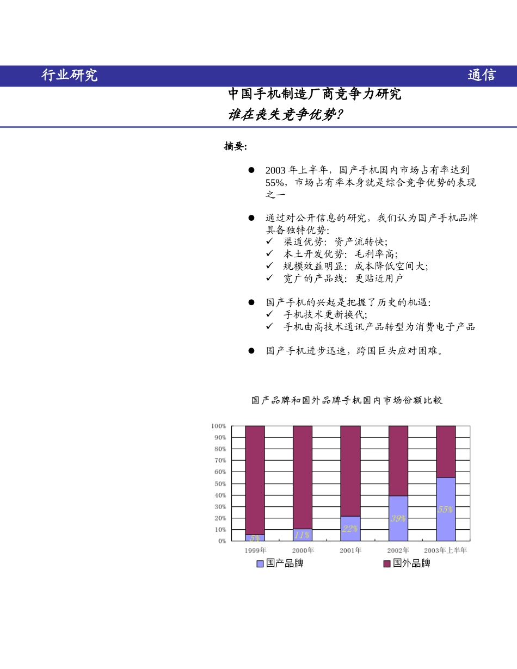Click the 100% y-axis label
Screen dimensions: 517x669
(x=219, y=426)
